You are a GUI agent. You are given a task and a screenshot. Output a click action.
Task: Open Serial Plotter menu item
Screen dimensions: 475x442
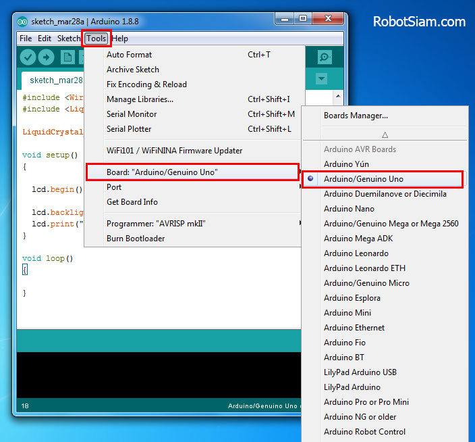pos(194,129)
